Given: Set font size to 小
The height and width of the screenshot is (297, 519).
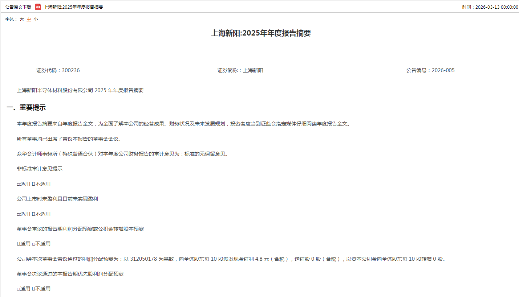Looking at the screenshot, I should tap(36, 19).
